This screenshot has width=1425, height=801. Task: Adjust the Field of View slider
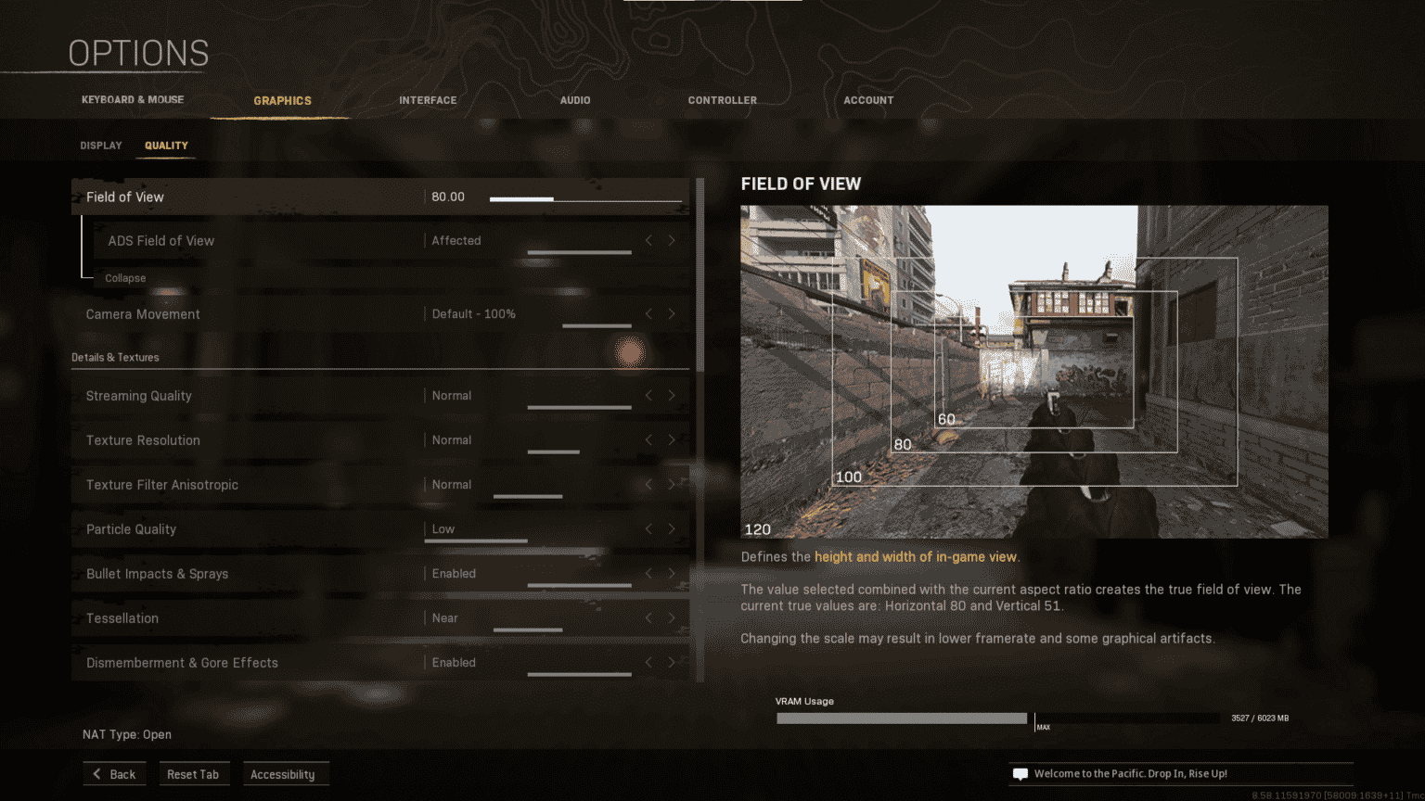(x=586, y=197)
